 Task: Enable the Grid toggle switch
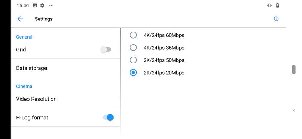coord(106,50)
